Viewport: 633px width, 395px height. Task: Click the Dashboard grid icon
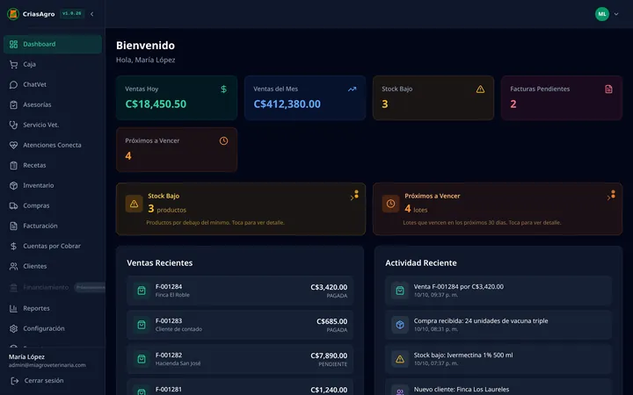[14, 45]
